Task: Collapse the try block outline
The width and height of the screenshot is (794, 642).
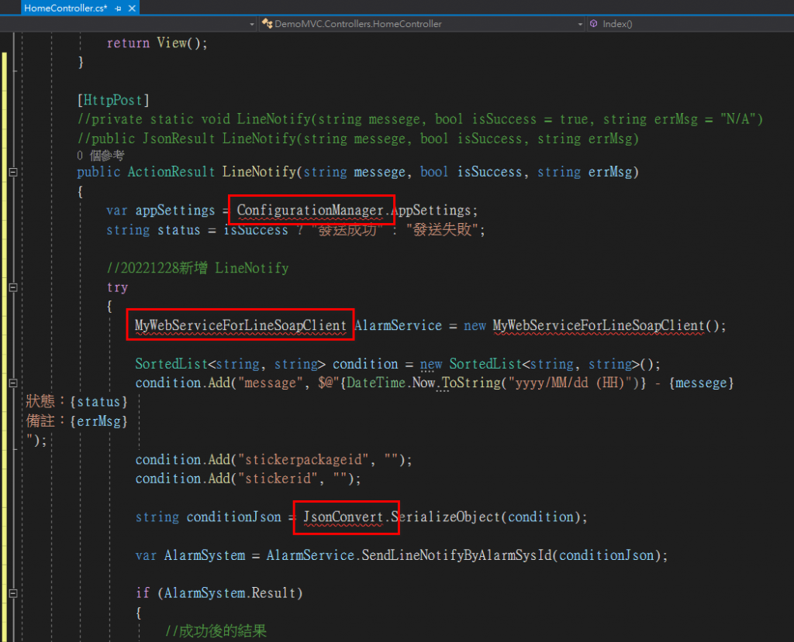Action: point(13,287)
